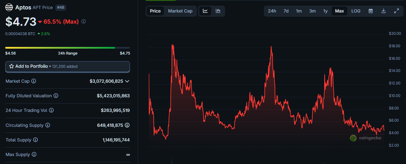The height and width of the screenshot is (164, 406).
Task: Set chart range to 3m
Action: 312,11
